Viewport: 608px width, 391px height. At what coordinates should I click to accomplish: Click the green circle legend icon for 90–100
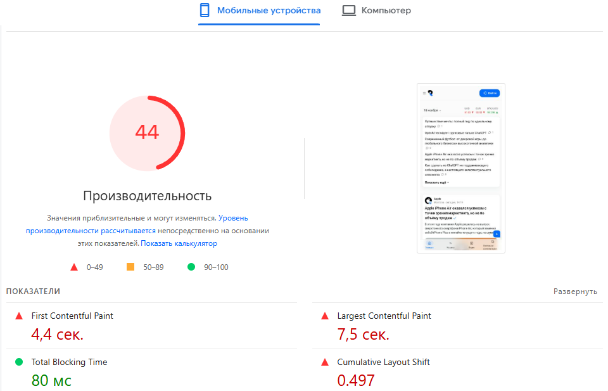pyautogui.click(x=191, y=267)
